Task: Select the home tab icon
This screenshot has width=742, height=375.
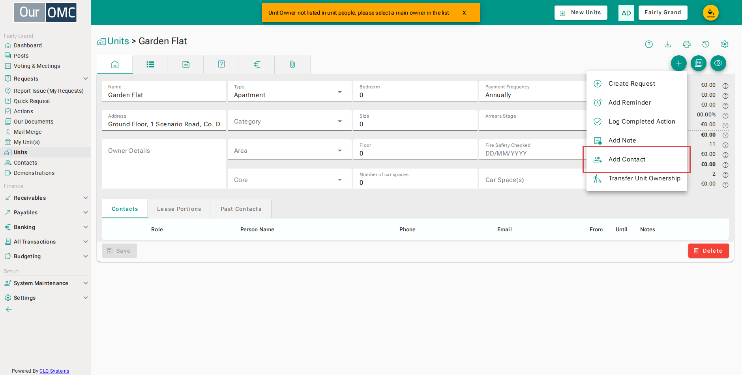Action: 115,64
